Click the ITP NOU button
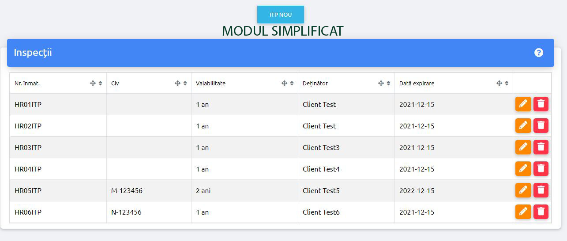The width and height of the screenshot is (567, 241). (x=281, y=15)
